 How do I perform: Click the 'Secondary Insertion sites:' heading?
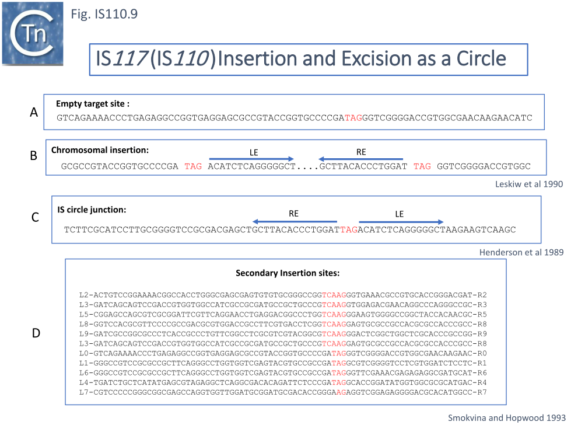(288, 273)
